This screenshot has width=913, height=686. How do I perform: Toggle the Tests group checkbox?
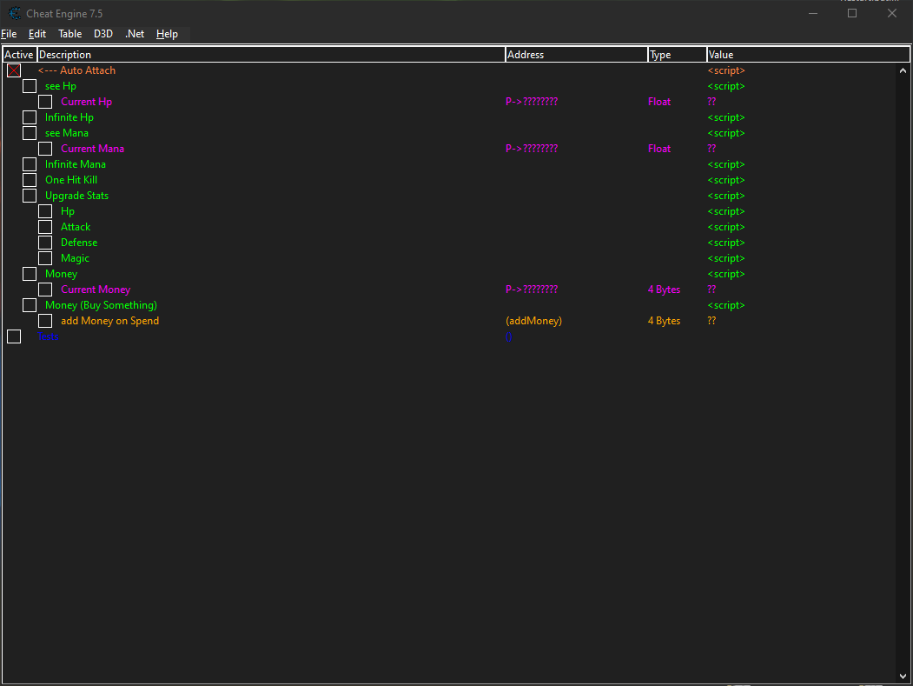click(x=14, y=336)
